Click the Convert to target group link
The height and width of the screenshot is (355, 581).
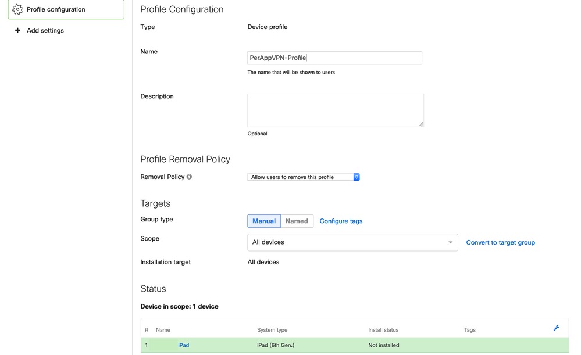[500, 242]
